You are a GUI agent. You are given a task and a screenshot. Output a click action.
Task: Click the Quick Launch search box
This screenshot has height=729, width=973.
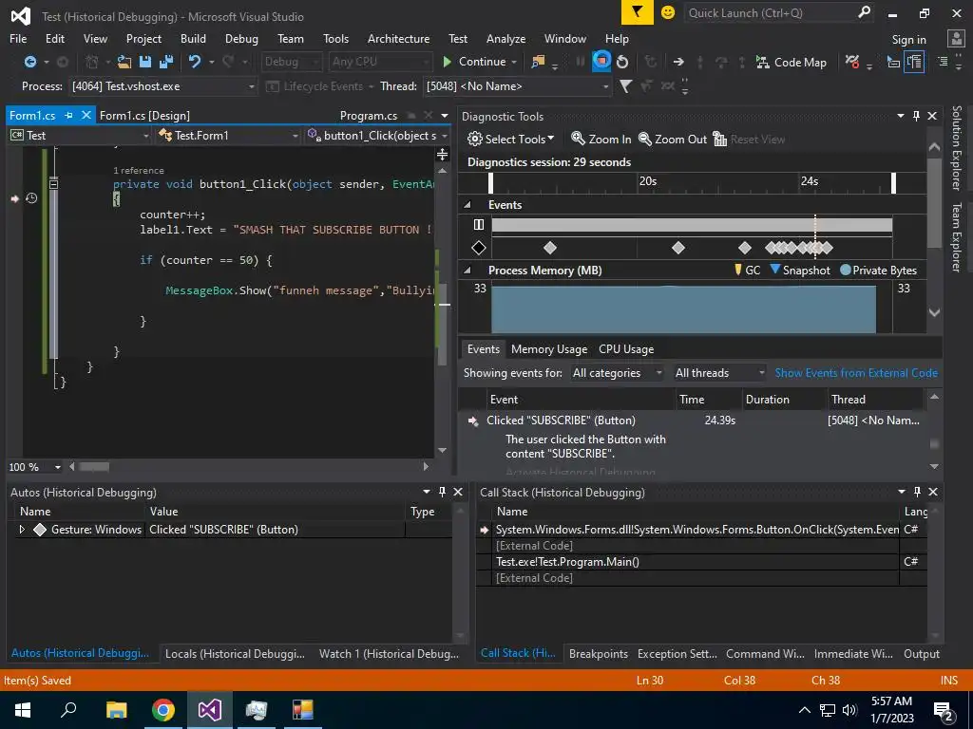(x=779, y=12)
